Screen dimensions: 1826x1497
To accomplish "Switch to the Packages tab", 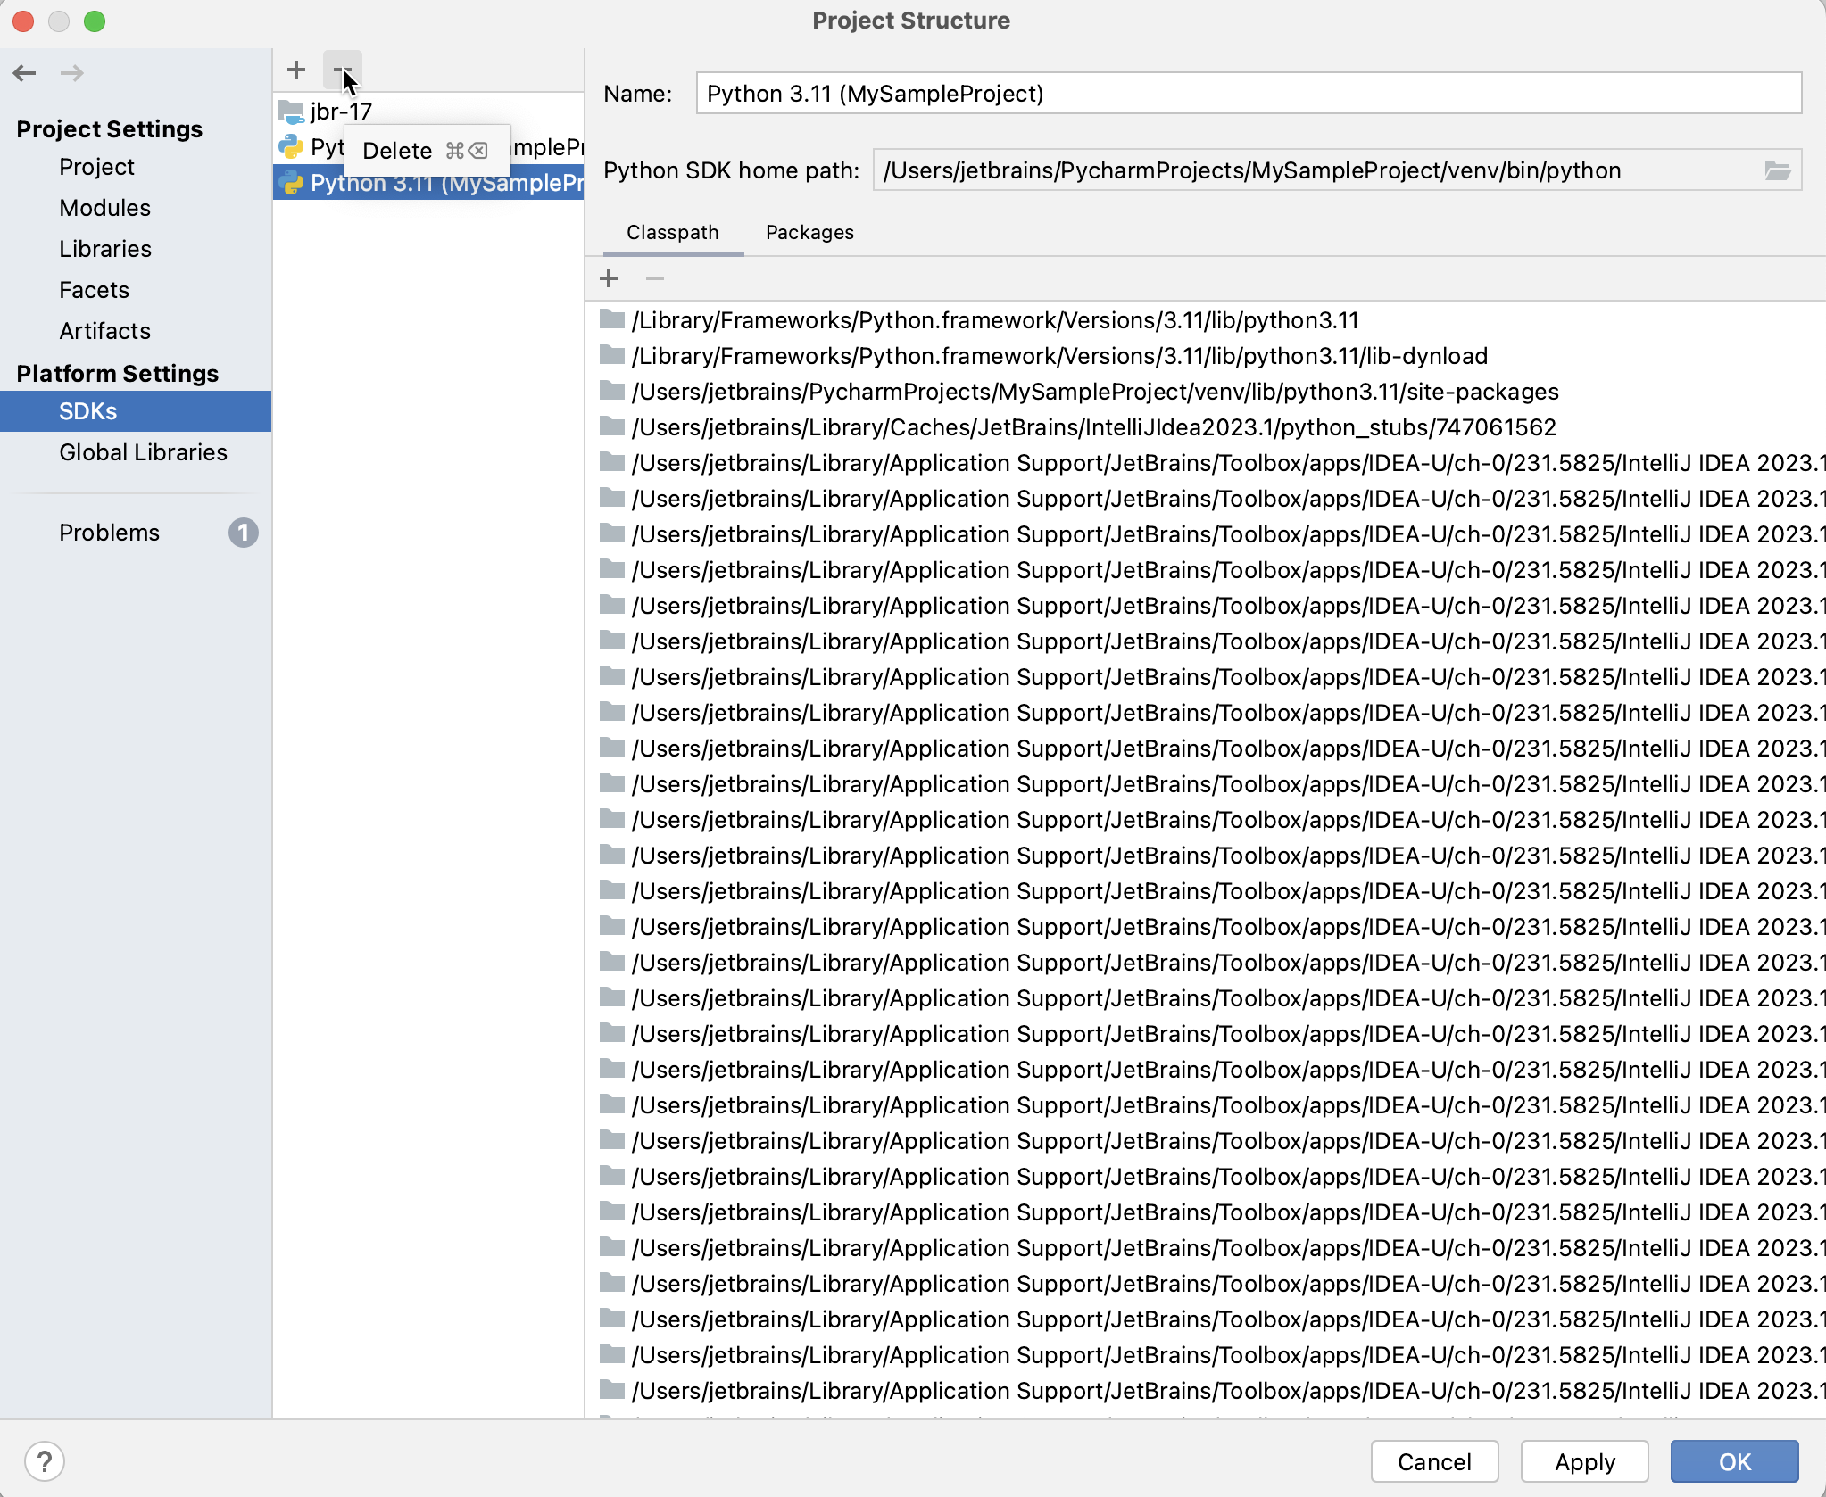I will (809, 232).
